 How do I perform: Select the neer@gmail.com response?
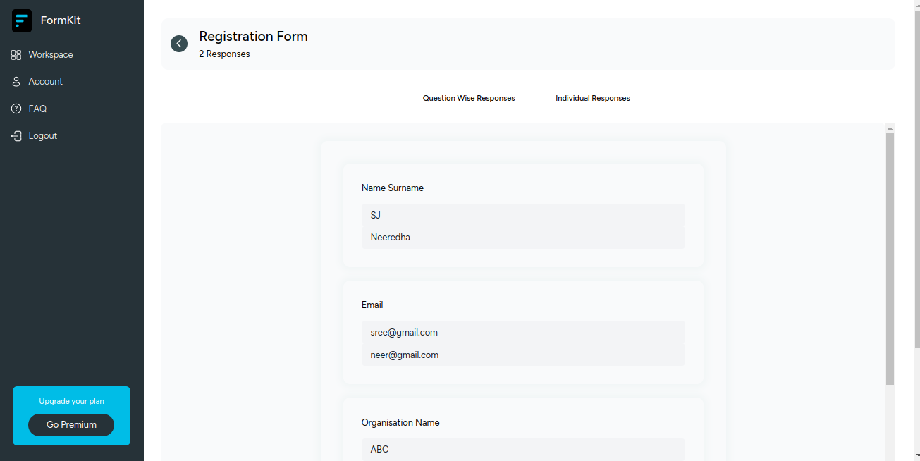(523, 355)
